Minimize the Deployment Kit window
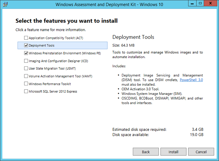 [x=192, y=4]
